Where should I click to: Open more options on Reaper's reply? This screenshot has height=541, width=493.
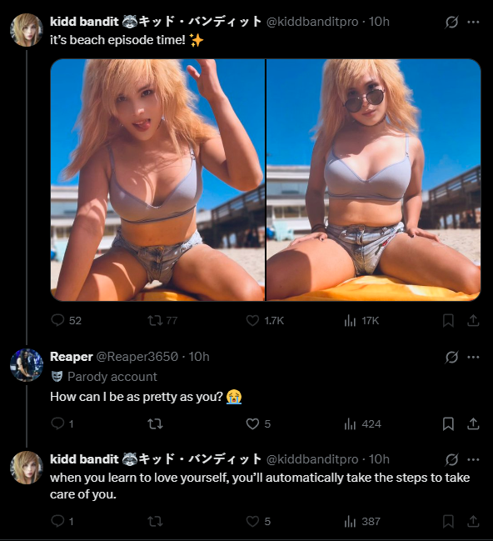click(x=473, y=357)
